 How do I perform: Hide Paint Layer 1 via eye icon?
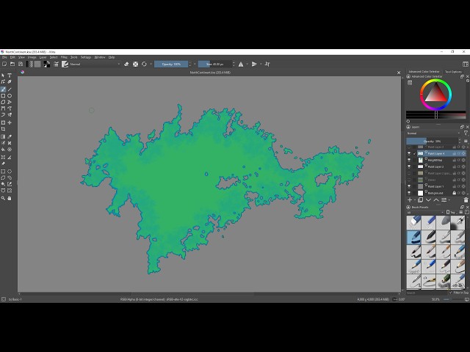click(409, 186)
